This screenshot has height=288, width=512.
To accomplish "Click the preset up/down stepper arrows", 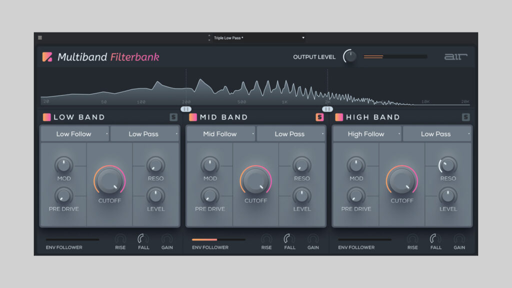I will tap(209, 38).
